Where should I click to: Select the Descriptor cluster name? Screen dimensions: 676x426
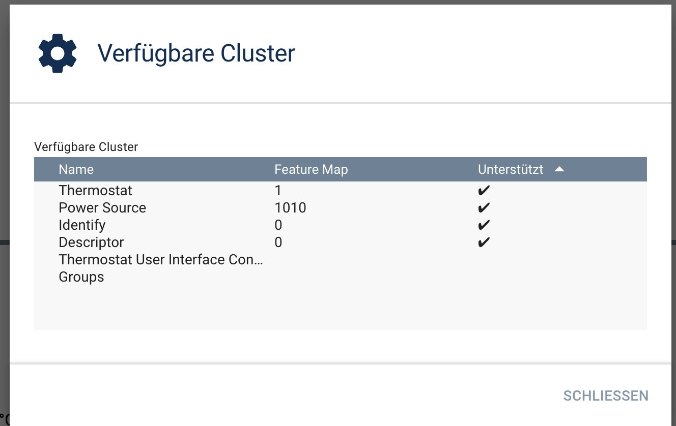pyautogui.click(x=91, y=242)
